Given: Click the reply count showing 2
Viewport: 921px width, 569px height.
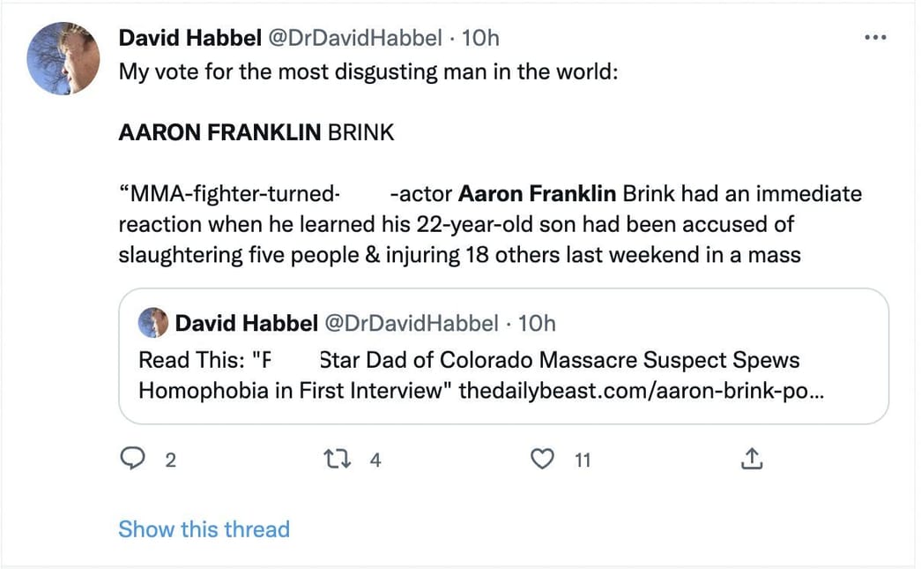Looking at the screenshot, I should 170,460.
